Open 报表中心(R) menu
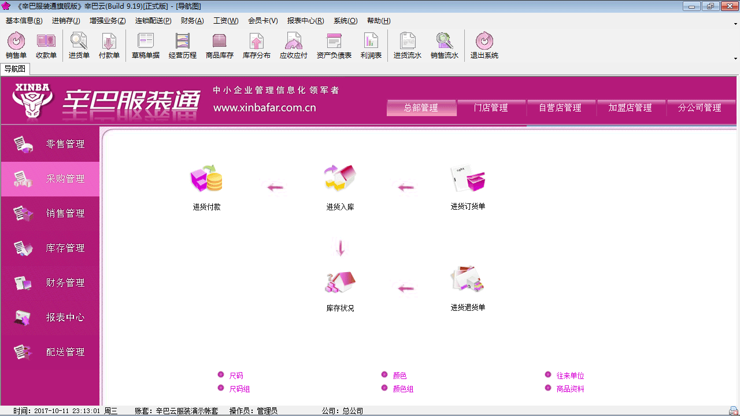This screenshot has height=416, width=740. click(x=305, y=21)
